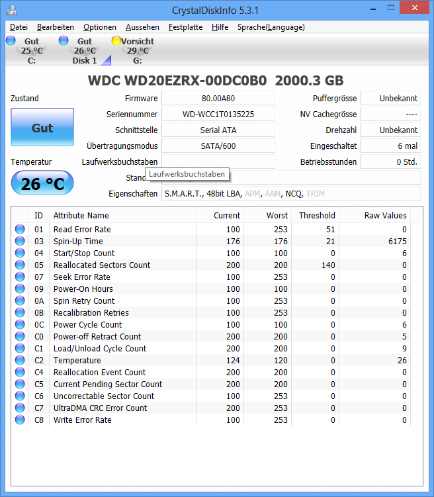Select the C: drive tab

[31, 51]
